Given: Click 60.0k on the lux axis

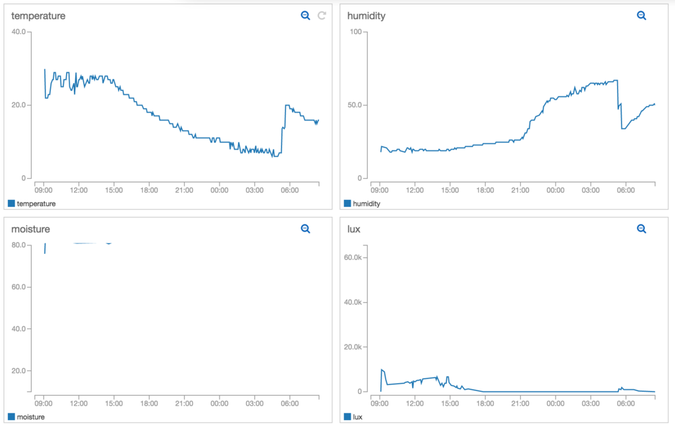Looking at the screenshot, I should click(353, 257).
